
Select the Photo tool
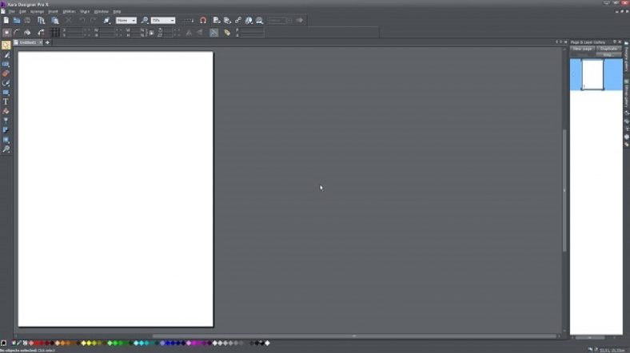6,64
